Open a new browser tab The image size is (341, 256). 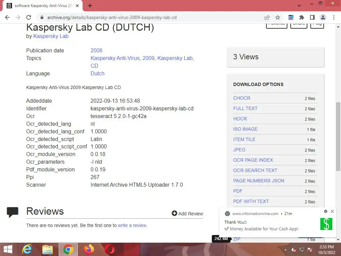90,6
